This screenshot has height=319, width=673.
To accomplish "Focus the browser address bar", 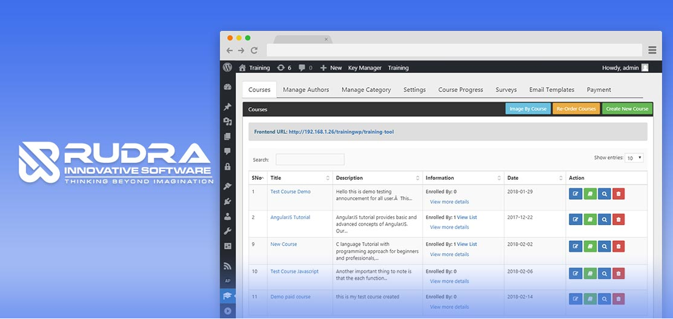I will (x=454, y=50).
